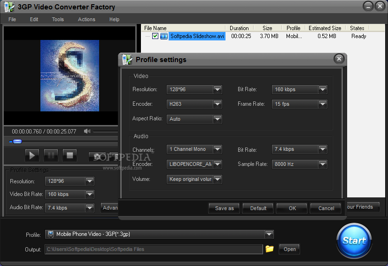Close the Profile settings dialog
Image resolution: width=388 pixels, height=266 pixels.
click(339, 59)
